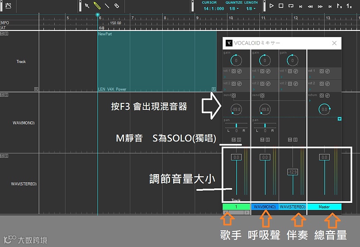Select the WAV(STEREO) track header
Viewport: 360px width, 247px height.
pyautogui.click(x=19, y=184)
